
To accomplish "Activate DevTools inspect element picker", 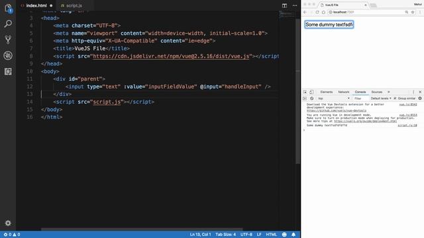I will pyautogui.click(x=305, y=92).
